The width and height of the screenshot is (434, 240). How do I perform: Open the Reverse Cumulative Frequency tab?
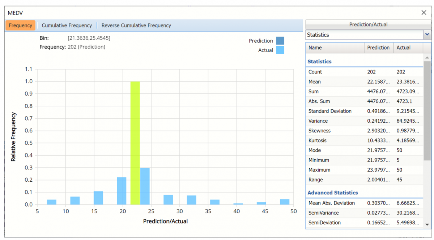(x=136, y=26)
